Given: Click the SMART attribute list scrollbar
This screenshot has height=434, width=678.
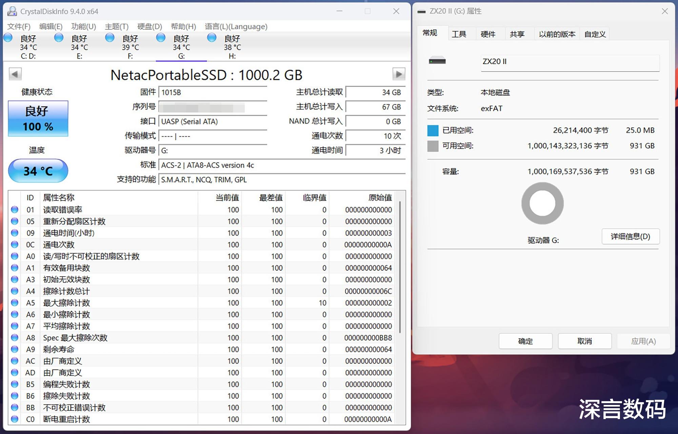Looking at the screenshot, I should (x=400, y=267).
